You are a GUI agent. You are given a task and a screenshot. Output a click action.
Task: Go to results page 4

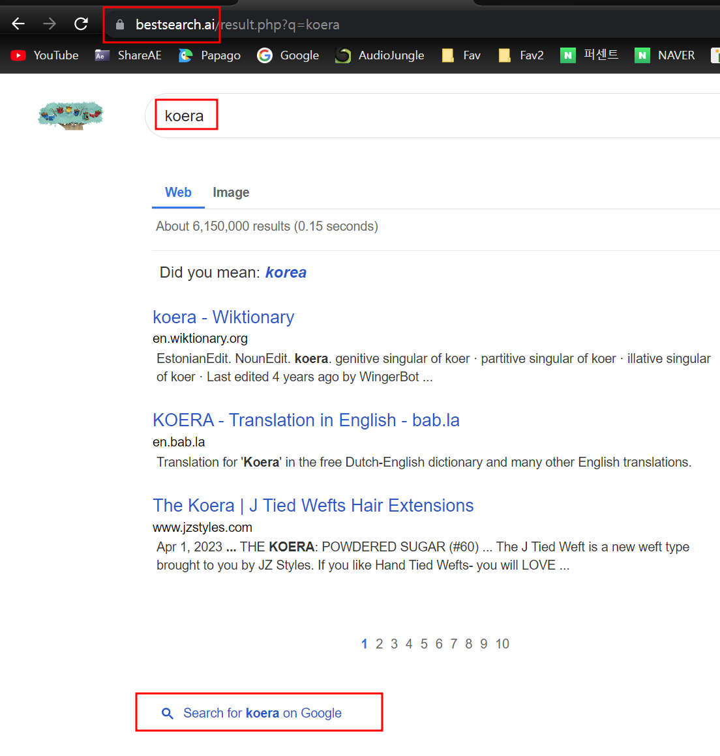409,644
